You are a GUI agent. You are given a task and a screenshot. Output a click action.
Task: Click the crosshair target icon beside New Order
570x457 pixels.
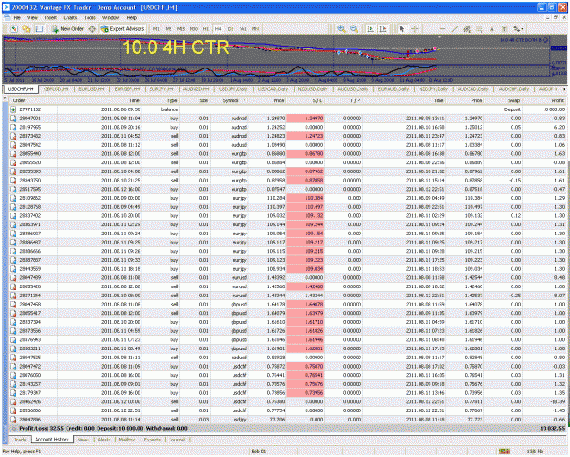pyautogui.click(x=92, y=28)
